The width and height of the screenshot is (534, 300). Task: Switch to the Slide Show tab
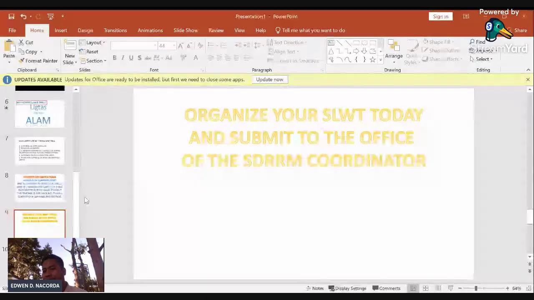(186, 30)
